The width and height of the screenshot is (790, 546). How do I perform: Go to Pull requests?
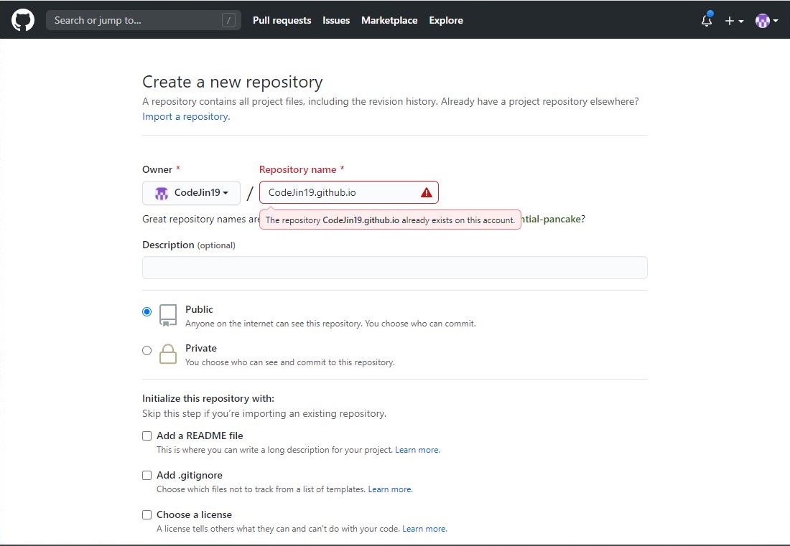coord(282,20)
